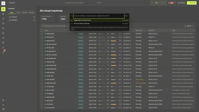Viewport: 199px width, 112px height.
Task: Check the web-cache-p01 row checkbox
Action: [42, 69]
